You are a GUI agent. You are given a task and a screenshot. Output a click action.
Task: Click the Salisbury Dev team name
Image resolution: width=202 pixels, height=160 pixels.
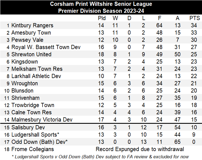pos(26,127)
